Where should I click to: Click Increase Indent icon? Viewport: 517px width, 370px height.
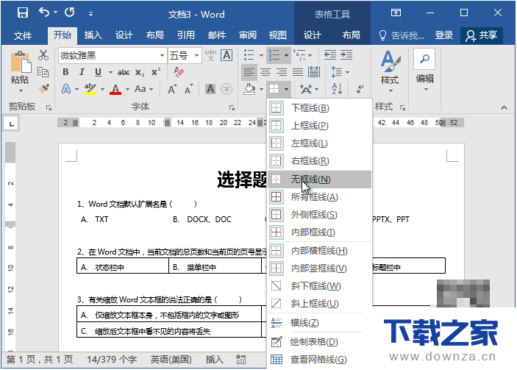coord(346,54)
